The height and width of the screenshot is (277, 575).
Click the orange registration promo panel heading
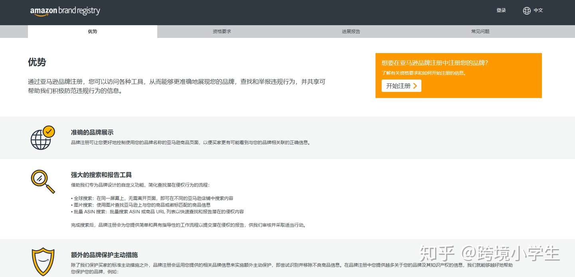(435, 63)
